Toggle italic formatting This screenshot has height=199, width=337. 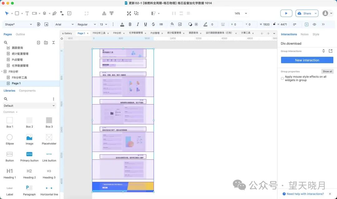(138, 24)
